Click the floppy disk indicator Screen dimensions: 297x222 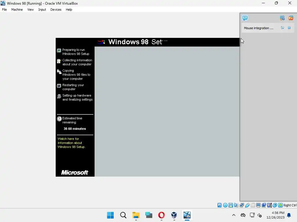click(x=231, y=205)
